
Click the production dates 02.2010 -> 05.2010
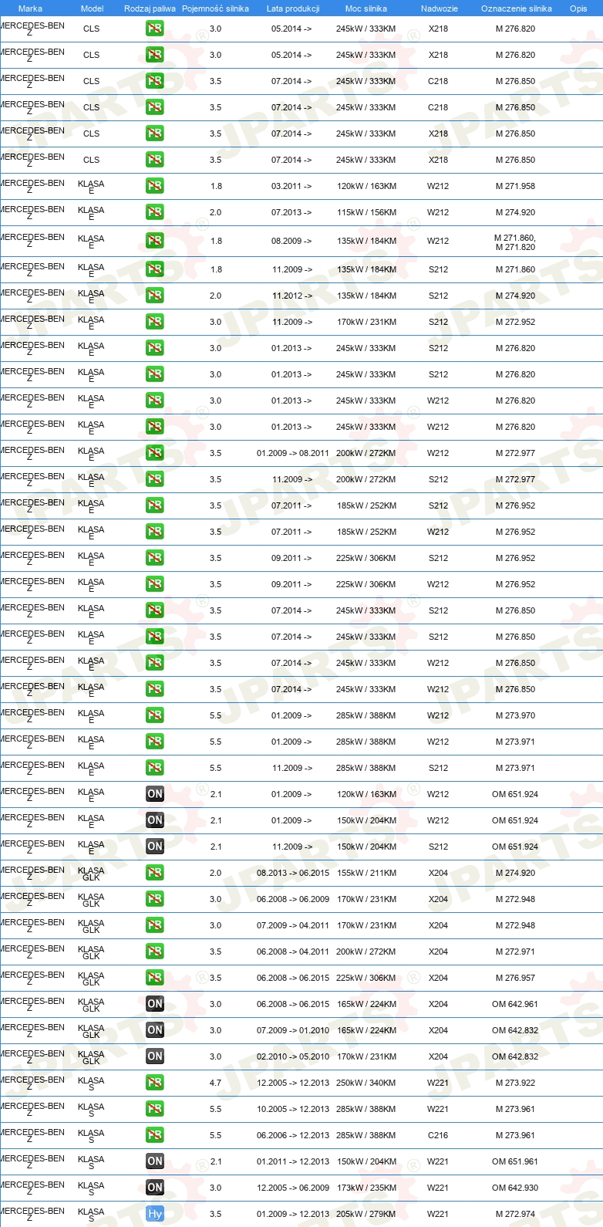point(293,1056)
